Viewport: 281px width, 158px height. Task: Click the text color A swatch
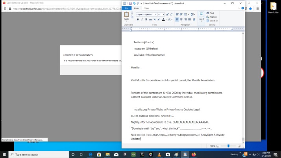(x=163, y=20)
